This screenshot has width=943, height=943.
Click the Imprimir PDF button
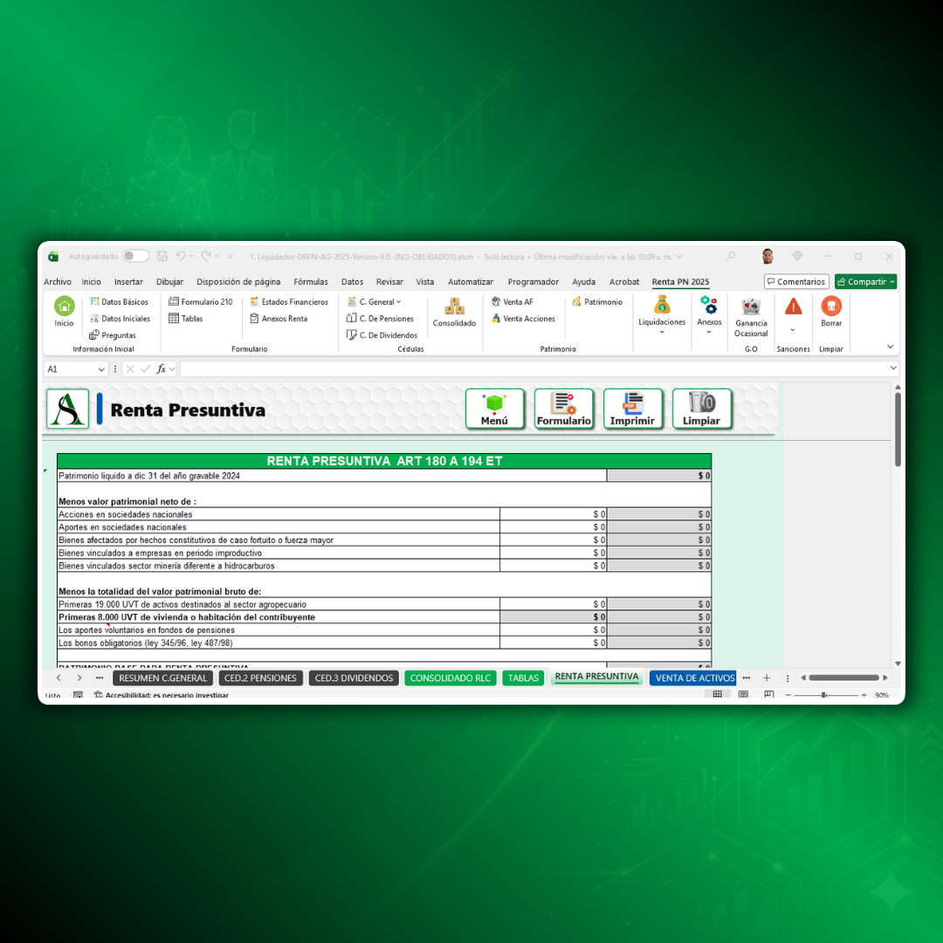[632, 409]
